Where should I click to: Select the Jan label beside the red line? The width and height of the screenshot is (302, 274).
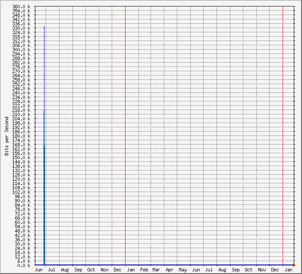pyautogui.click(x=131, y=270)
